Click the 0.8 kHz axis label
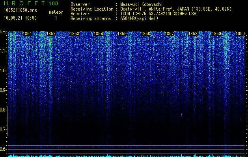This screenshot has height=157, width=248. pos(3,110)
